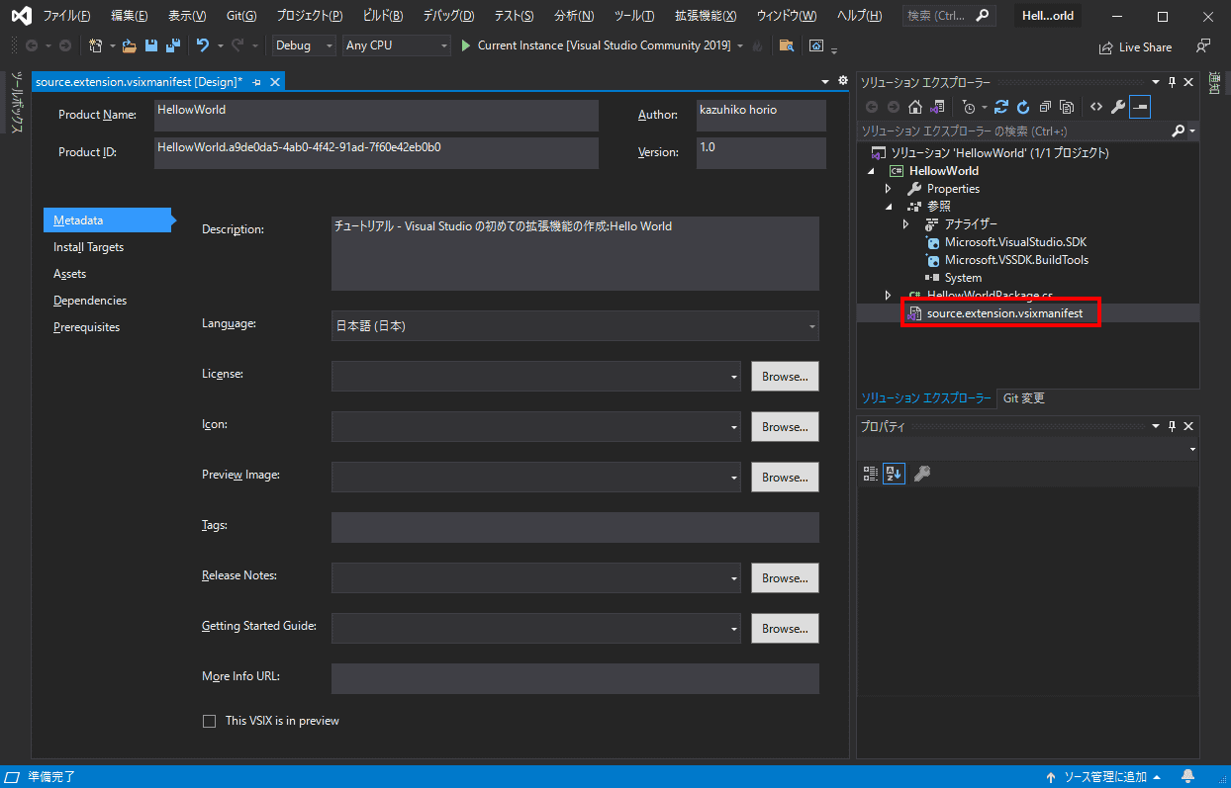This screenshot has height=788, width=1231.
Task: Collapse the HellowWorld project node
Action: [870, 170]
